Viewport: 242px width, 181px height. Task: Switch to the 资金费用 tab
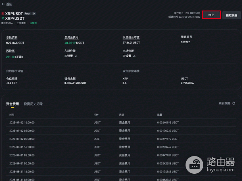point(13,104)
